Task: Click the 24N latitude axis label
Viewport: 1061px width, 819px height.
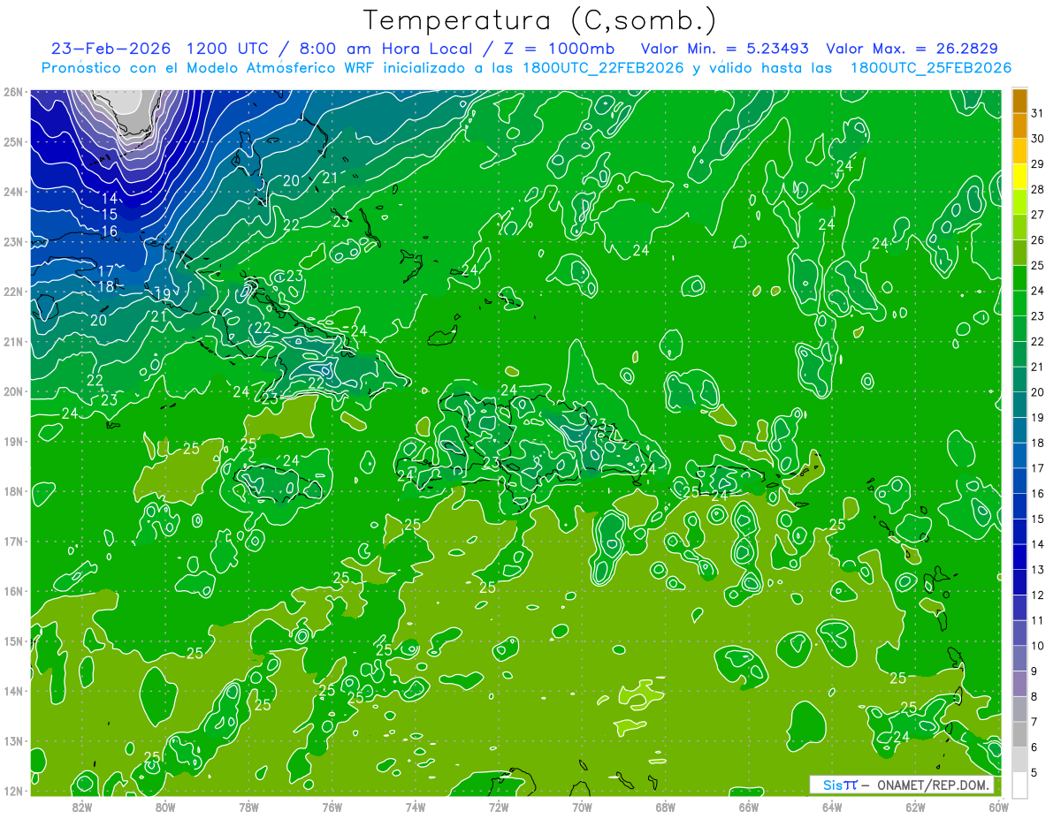Action: [x=12, y=192]
